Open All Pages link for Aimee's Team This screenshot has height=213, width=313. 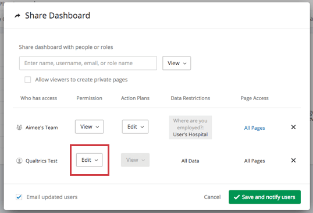[x=254, y=128]
